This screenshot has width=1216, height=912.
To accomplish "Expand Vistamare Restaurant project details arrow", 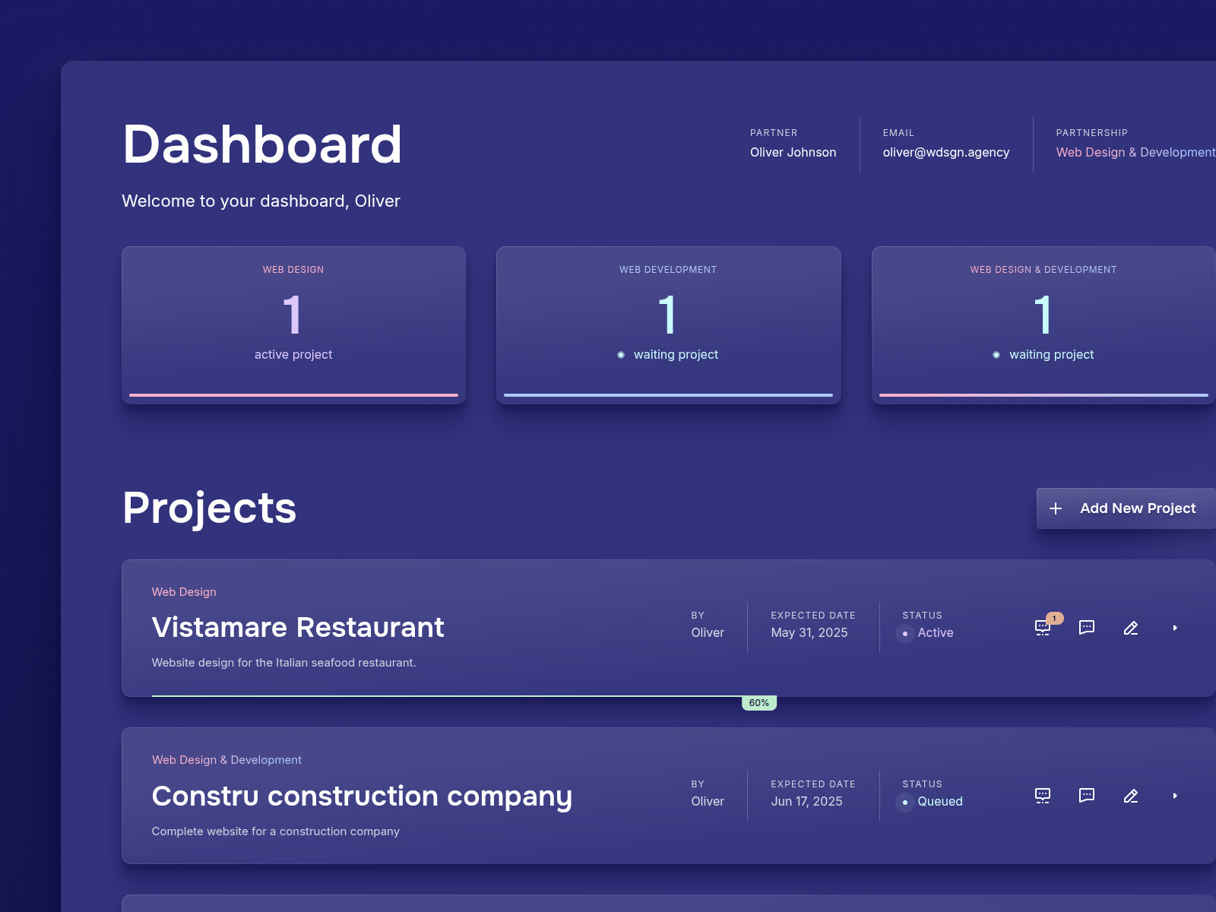I will (x=1176, y=628).
